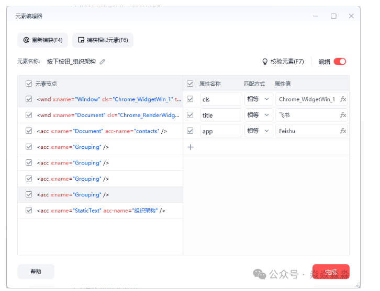Minimize the 元素编辑器 window

316,16
